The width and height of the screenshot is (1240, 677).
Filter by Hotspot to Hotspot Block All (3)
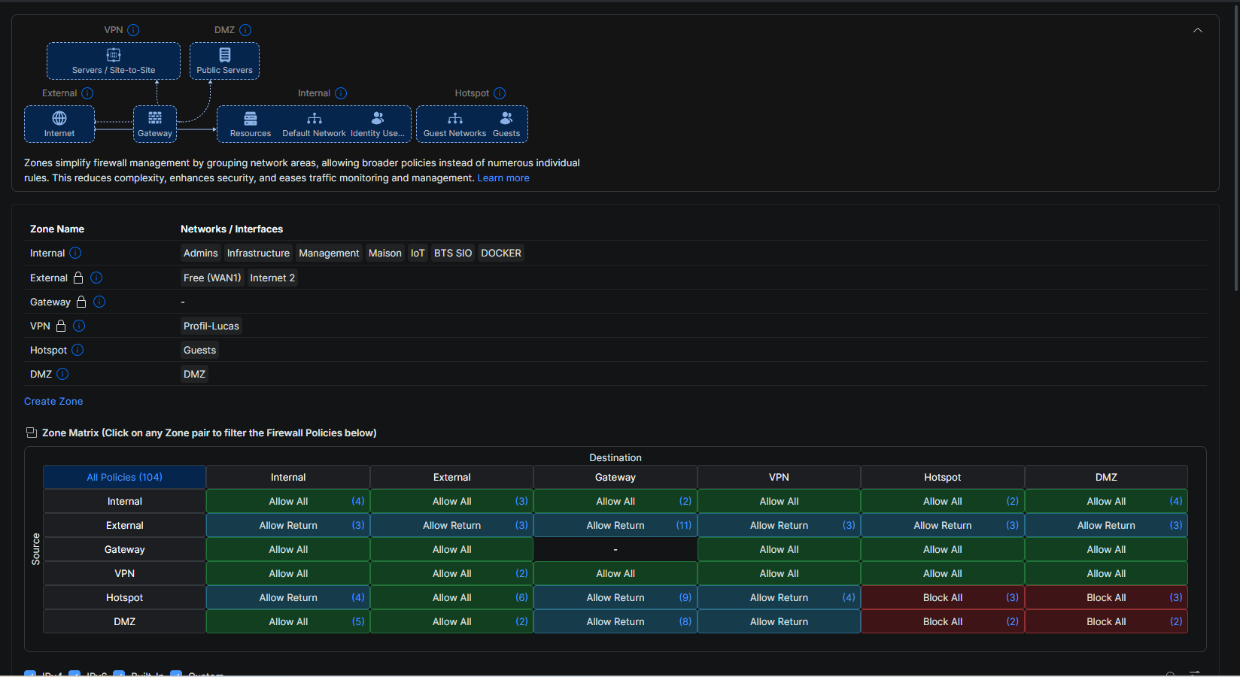(943, 597)
